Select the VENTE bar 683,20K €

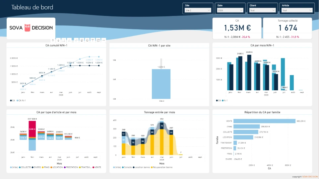[x=264, y=121]
